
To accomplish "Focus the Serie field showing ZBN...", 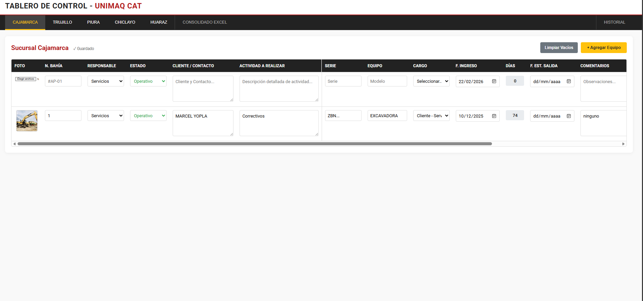I will tap(343, 116).
